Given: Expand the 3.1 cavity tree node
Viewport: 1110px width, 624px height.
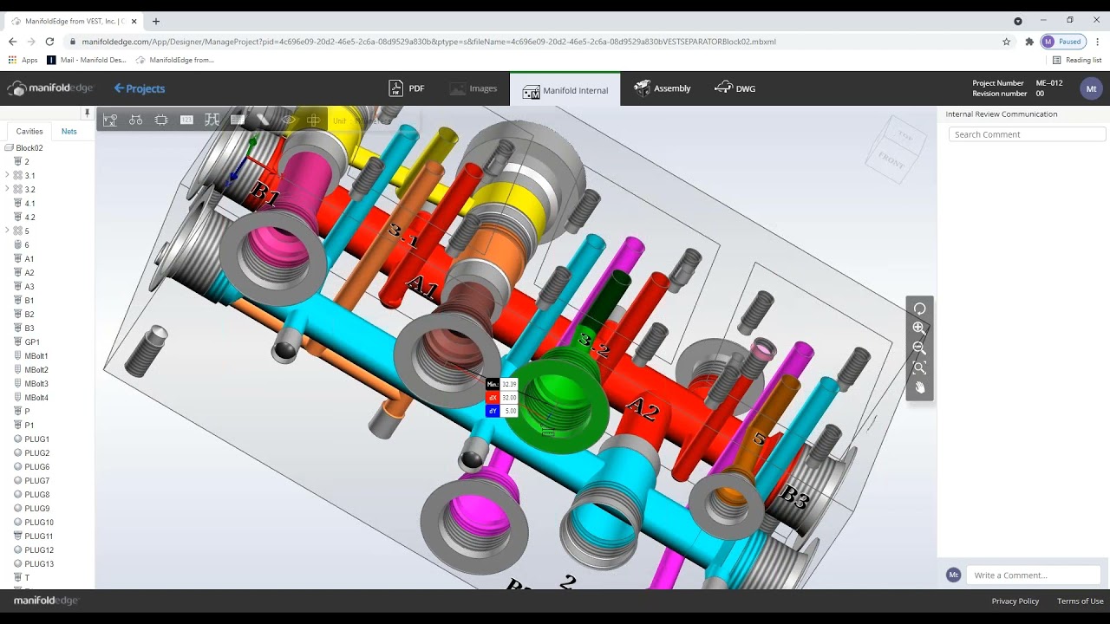Looking at the screenshot, I should coord(8,175).
